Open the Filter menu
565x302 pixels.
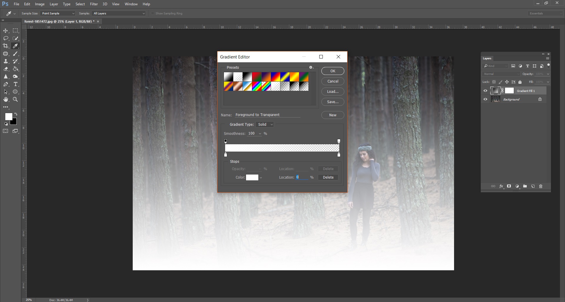[94, 4]
